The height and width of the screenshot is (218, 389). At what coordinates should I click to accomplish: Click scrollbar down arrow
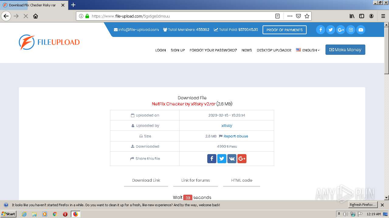tap(387, 198)
